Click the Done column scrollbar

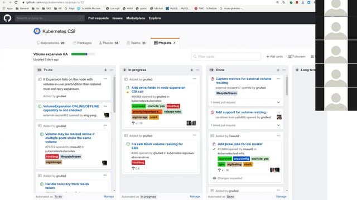click(287, 86)
